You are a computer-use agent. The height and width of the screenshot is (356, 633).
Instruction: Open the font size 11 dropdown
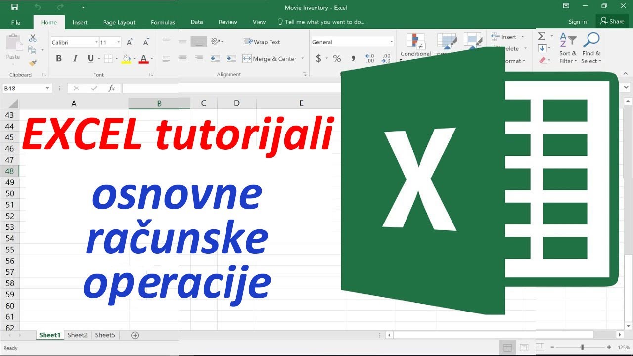(119, 42)
